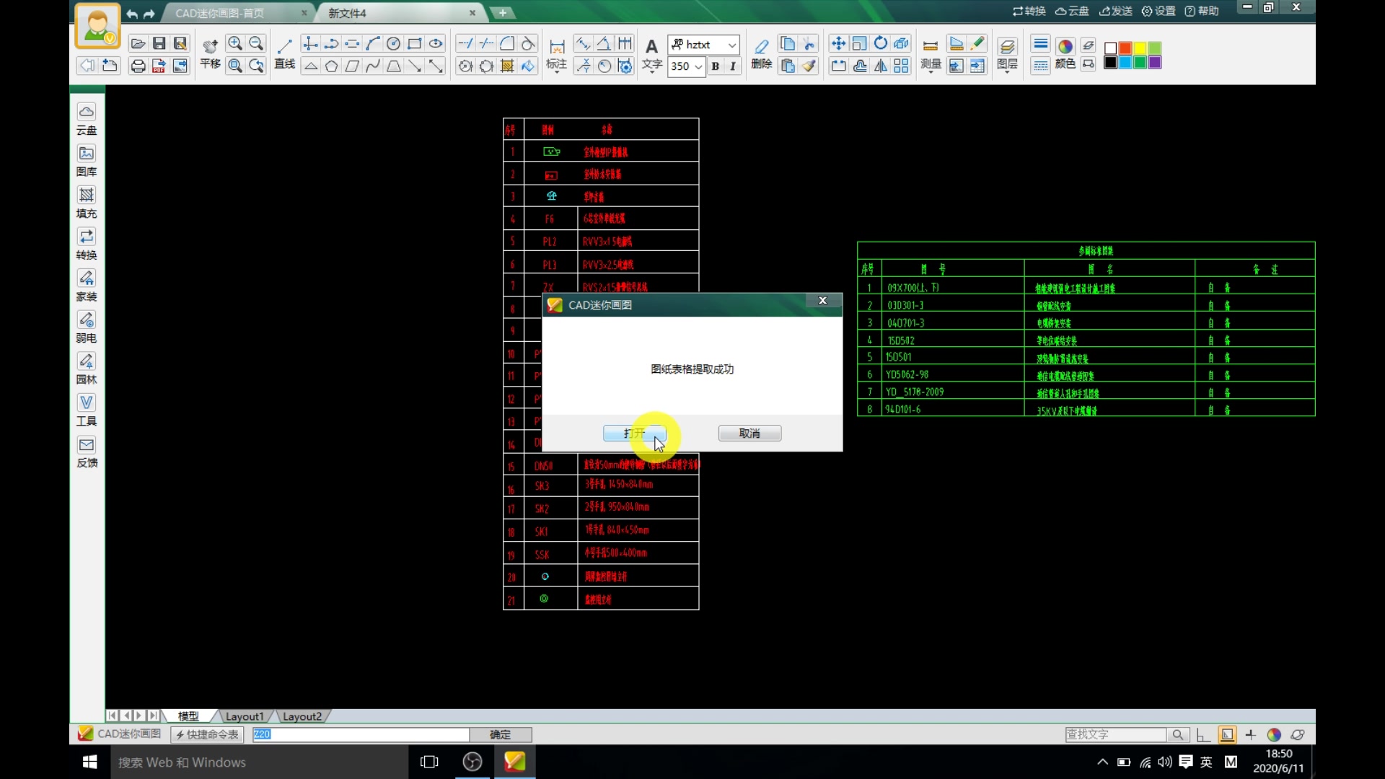This screenshot has height=779, width=1385.
Task: Click the Windows task view icon
Action: tap(429, 762)
